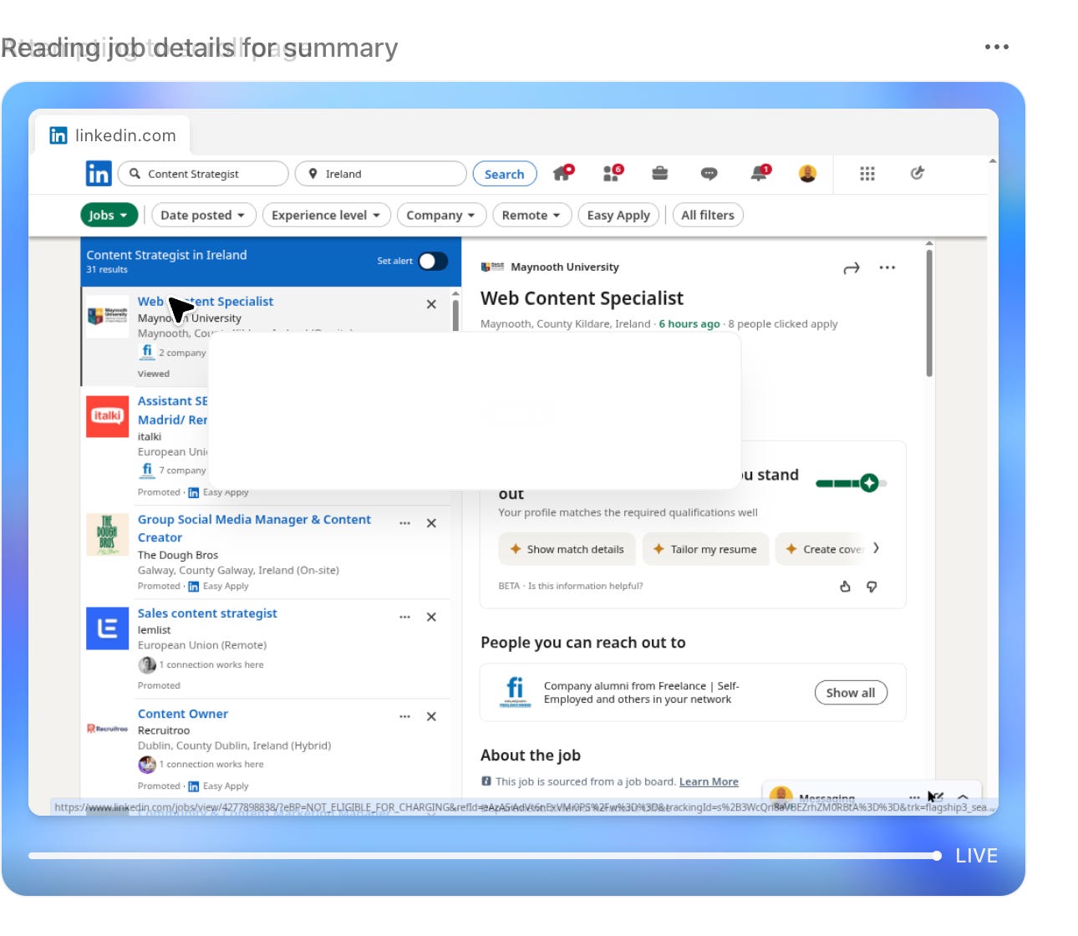Dismiss the Sales content strategist job
The image size is (1078, 936).
pos(431,617)
